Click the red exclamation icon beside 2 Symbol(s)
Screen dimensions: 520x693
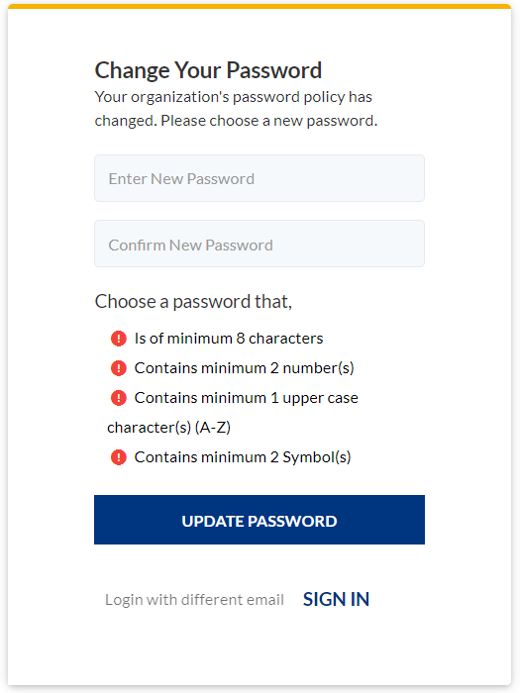[119, 457]
